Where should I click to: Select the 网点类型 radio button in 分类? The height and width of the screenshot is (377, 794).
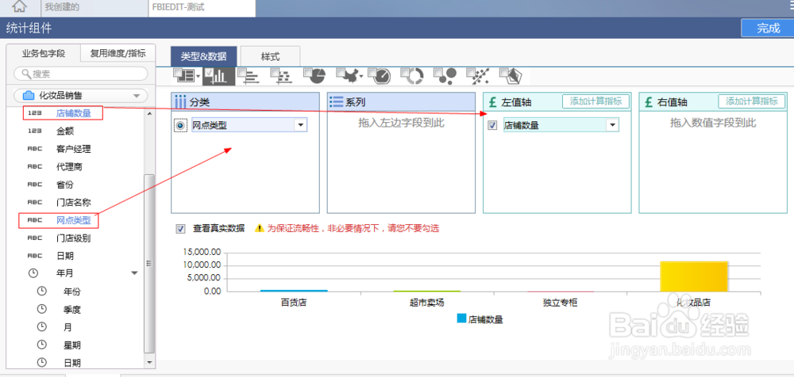(180, 125)
